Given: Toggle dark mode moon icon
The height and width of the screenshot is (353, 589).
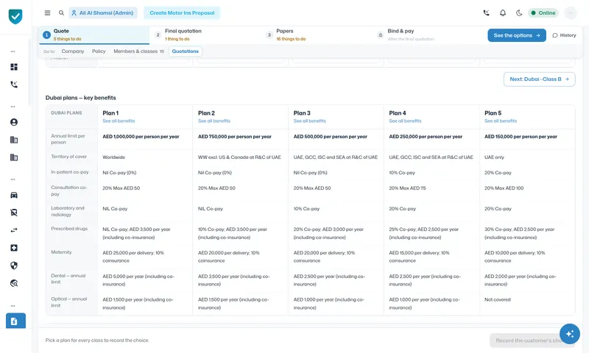Looking at the screenshot, I should pos(519,13).
